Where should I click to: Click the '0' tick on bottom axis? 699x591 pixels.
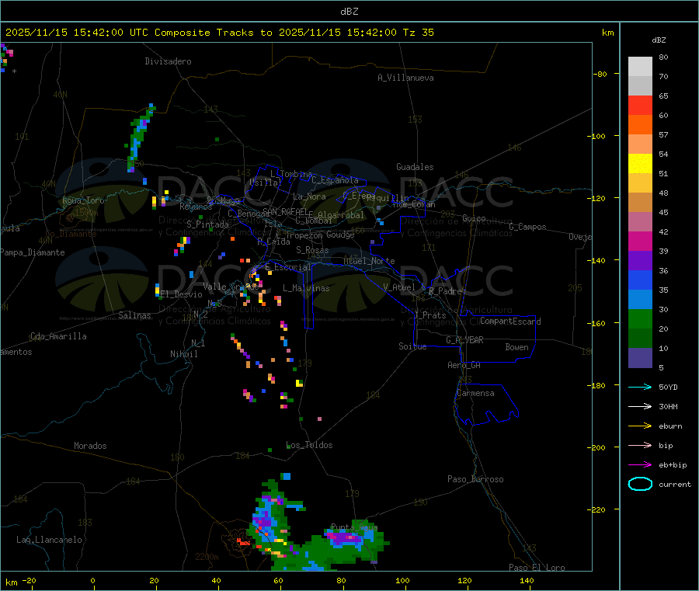click(x=92, y=580)
